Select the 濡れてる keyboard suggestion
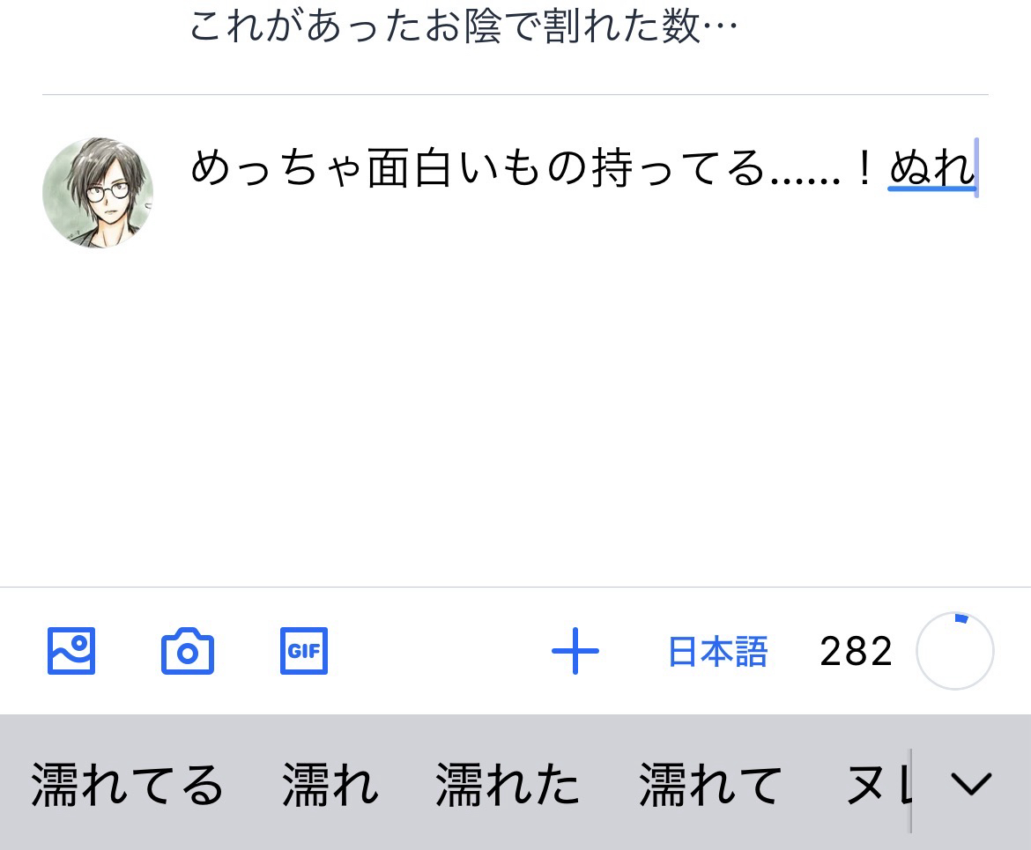 [x=127, y=785]
